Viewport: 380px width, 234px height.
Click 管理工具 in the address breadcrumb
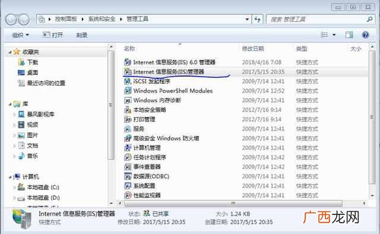point(137,18)
